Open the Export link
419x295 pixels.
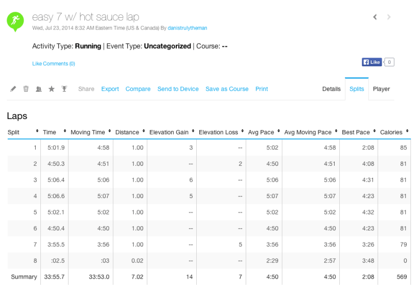[x=110, y=89]
